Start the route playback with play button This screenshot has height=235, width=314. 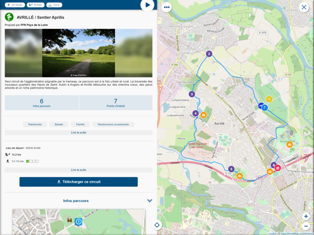147,5
